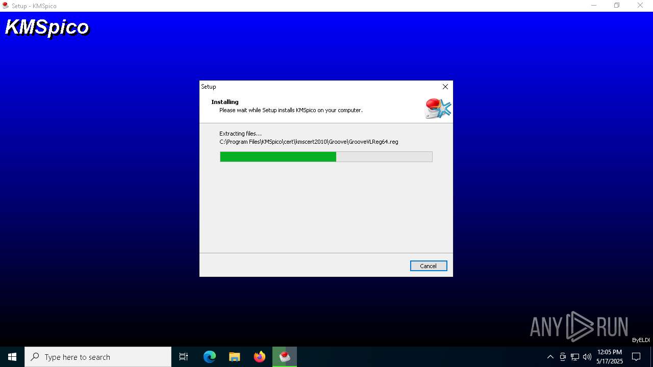Open the volume control tray icon
Screen dimensions: 653x367
(x=587, y=357)
